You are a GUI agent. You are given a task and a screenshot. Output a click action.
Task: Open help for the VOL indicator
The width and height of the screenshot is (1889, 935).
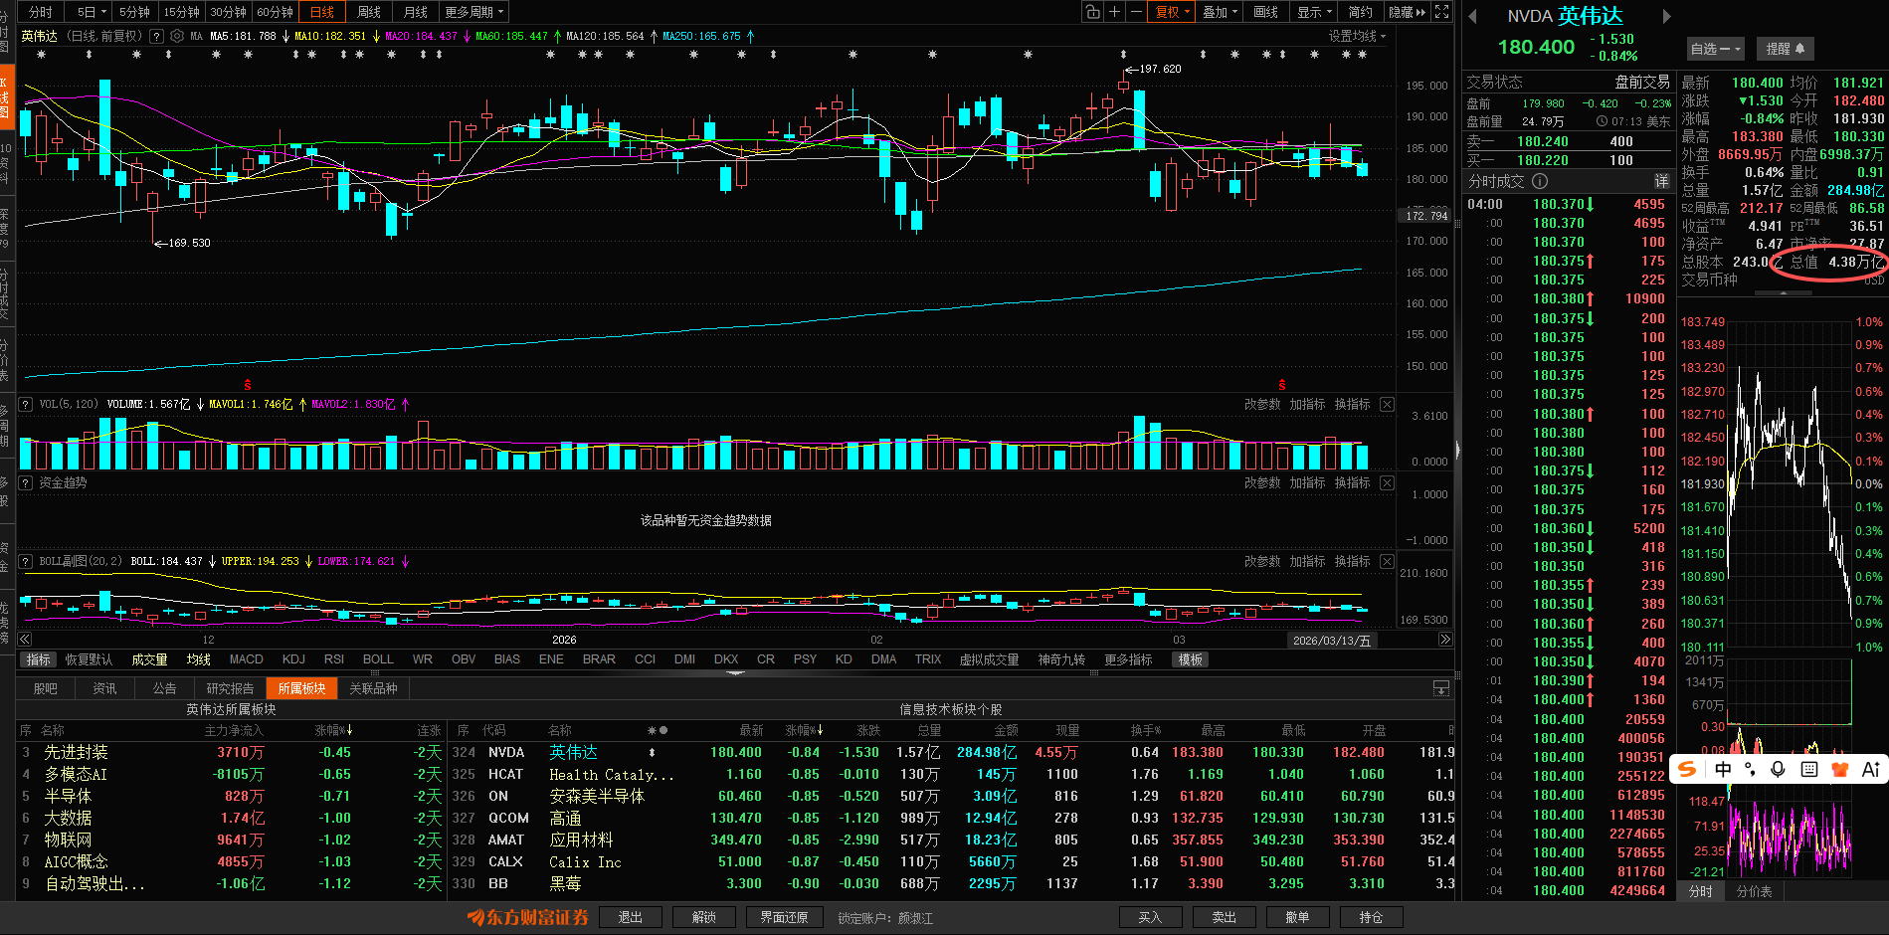26,404
